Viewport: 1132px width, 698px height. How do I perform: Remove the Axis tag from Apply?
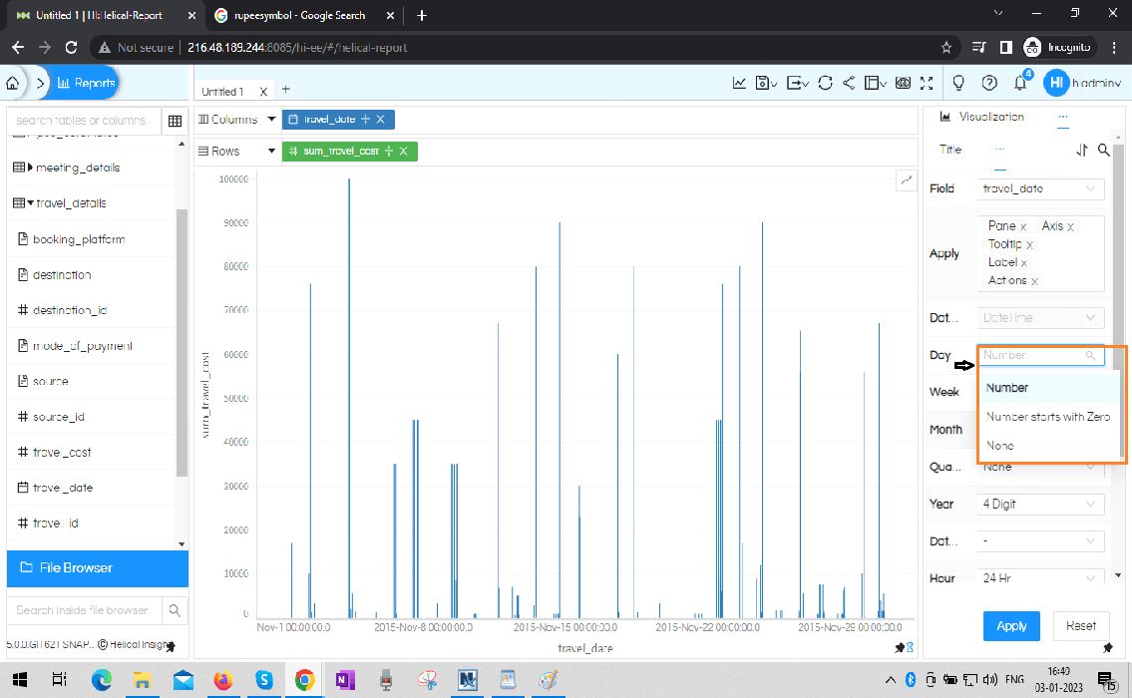[x=1070, y=226]
